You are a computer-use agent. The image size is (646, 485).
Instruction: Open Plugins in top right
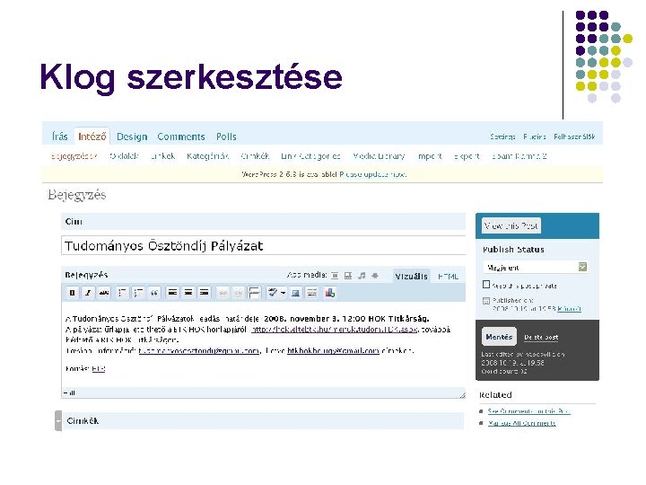[x=535, y=137]
